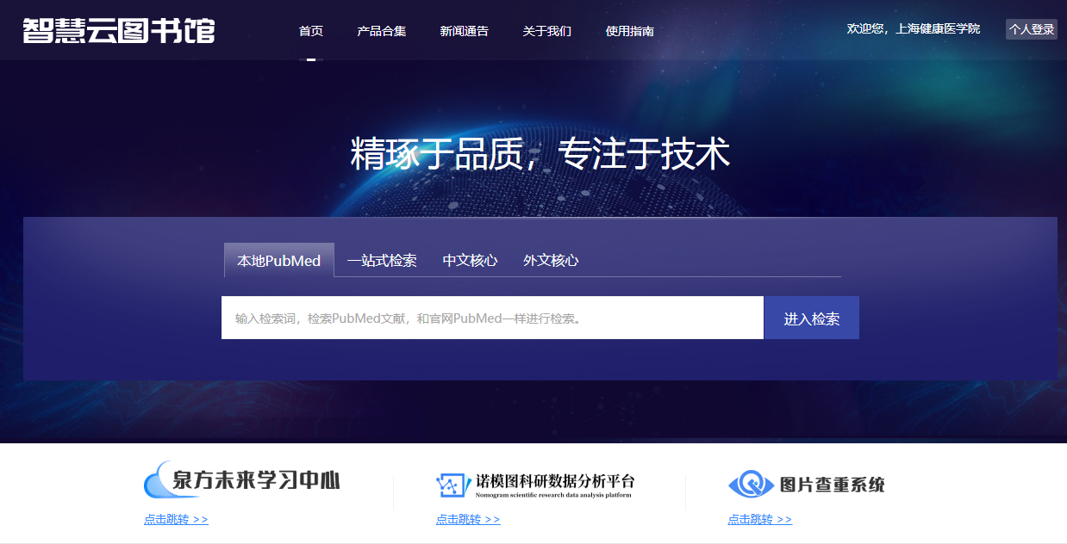Open 关于我们 in the top navigation
This screenshot has width=1067, height=544.
(546, 31)
